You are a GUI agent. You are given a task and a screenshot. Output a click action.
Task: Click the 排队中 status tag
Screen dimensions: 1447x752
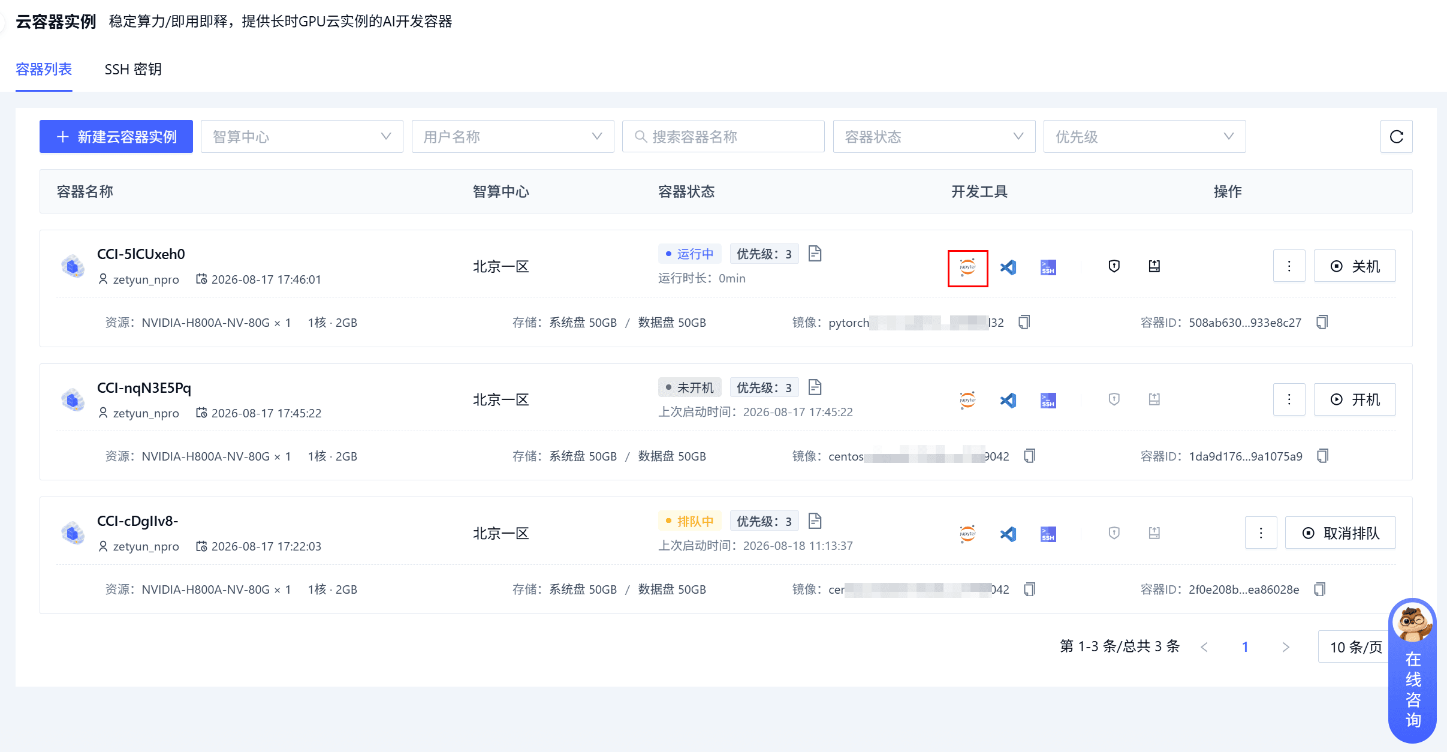689,522
